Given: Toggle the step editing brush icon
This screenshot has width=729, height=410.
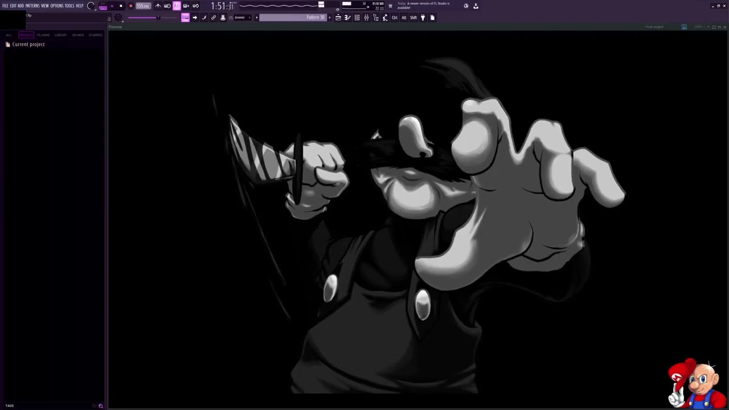Looking at the screenshot, I should click(x=204, y=18).
